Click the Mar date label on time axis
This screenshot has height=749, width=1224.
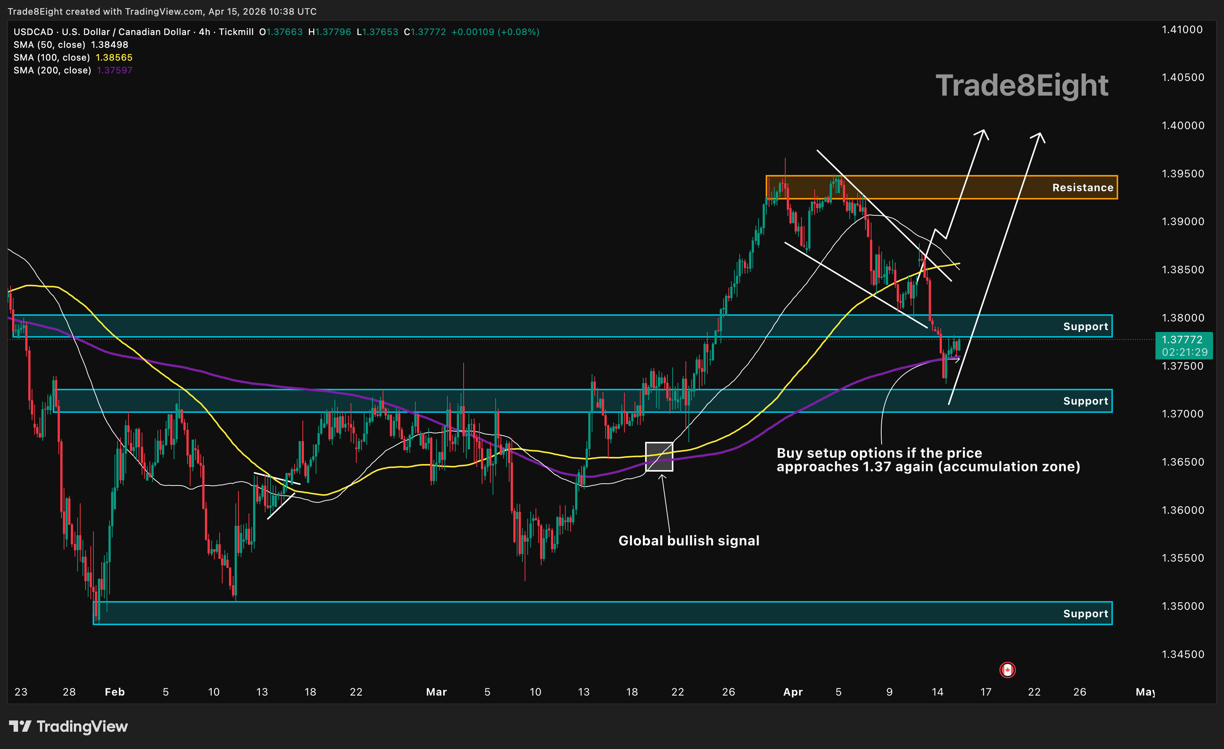[x=436, y=692]
